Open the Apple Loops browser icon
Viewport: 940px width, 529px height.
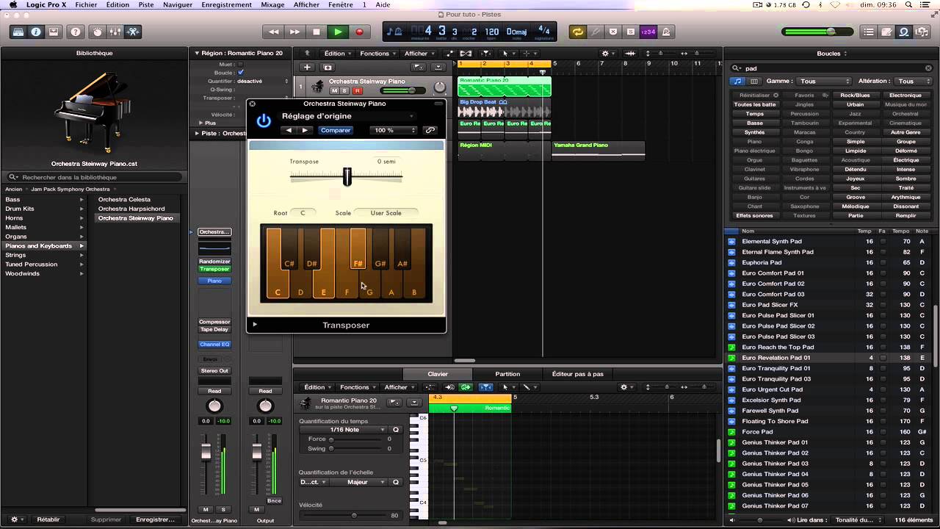[x=904, y=32]
